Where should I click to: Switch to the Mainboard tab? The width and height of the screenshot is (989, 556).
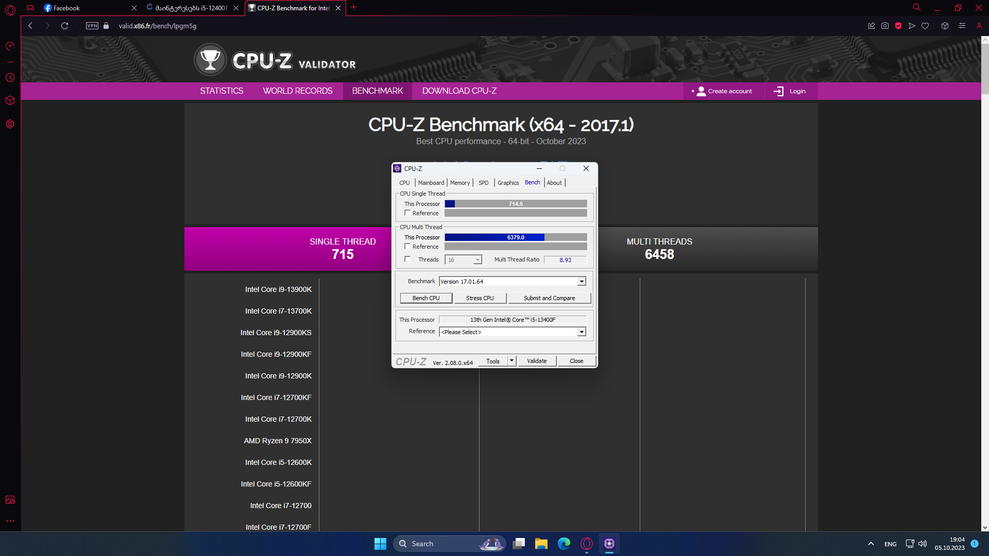point(431,183)
